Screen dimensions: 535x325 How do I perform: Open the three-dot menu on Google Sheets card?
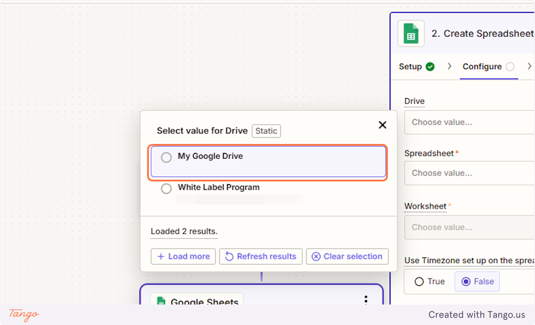366,300
